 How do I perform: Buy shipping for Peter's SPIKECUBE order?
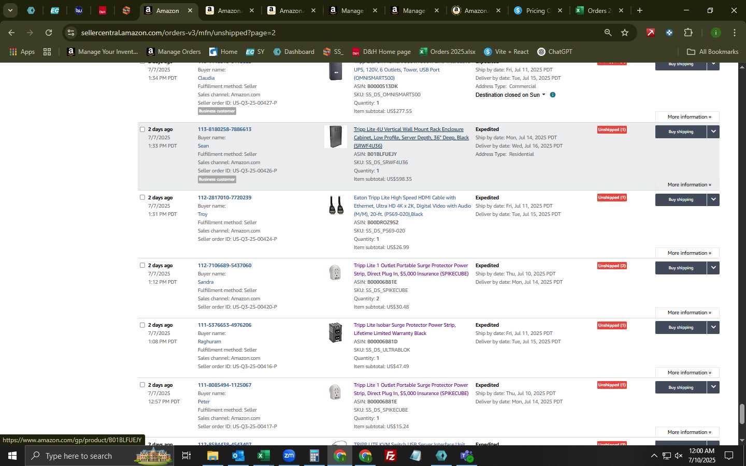[x=681, y=387]
